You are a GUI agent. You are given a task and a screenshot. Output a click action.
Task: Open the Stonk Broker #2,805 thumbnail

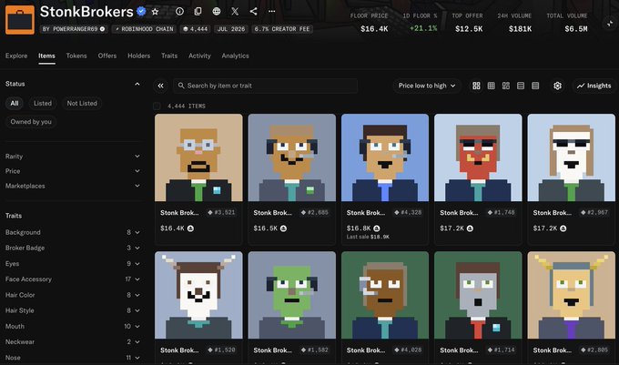[572, 295]
